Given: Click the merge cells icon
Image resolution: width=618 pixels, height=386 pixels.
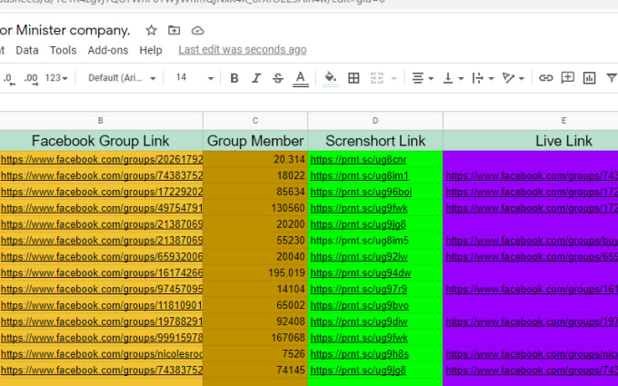Looking at the screenshot, I should [377, 78].
